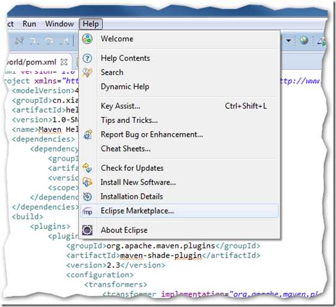
Task: Click the About Eclipse logo icon
Action: click(x=87, y=230)
